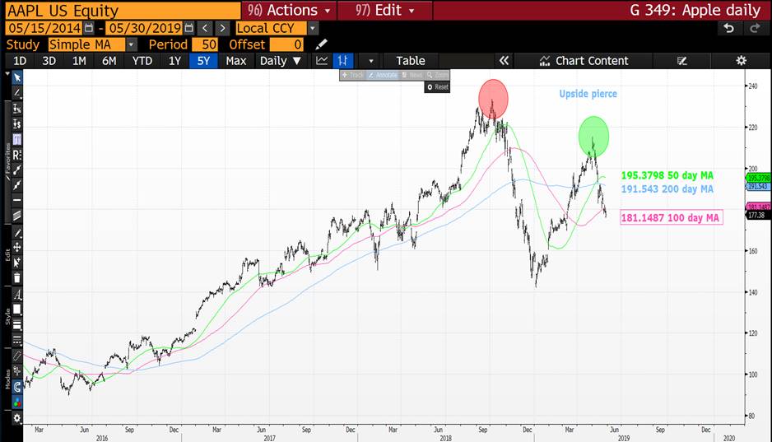Select the pencil edit tool
The height and width of the screenshot is (442, 772).
click(x=16, y=232)
